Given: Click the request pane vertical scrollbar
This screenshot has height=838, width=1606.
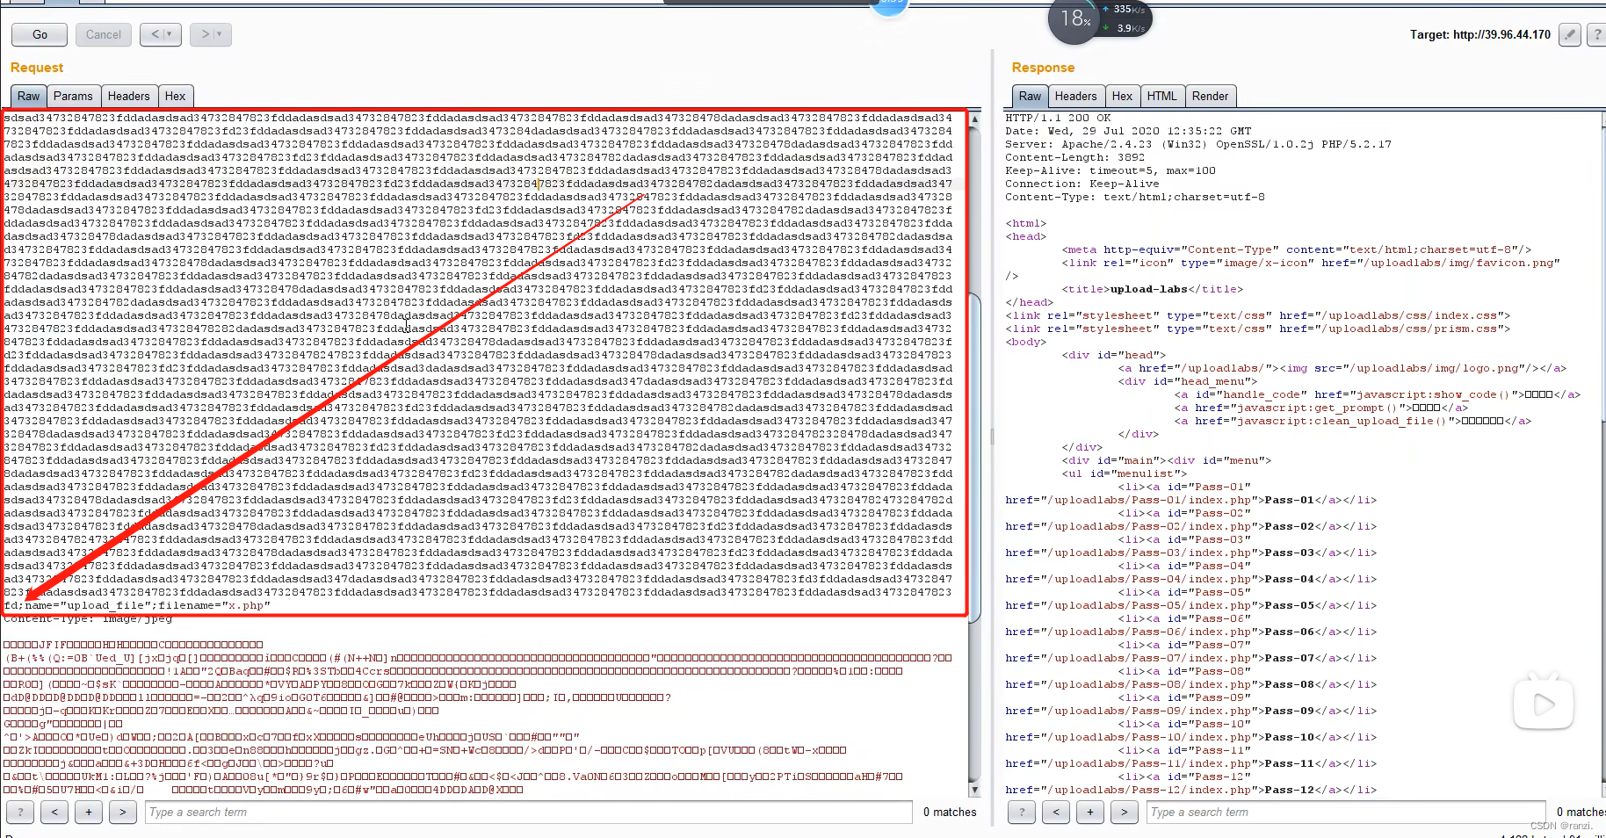Looking at the screenshot, I should 974,457.
